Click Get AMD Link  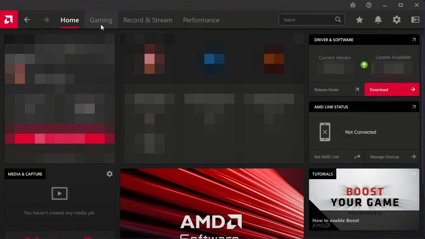(x=337, y=157)
